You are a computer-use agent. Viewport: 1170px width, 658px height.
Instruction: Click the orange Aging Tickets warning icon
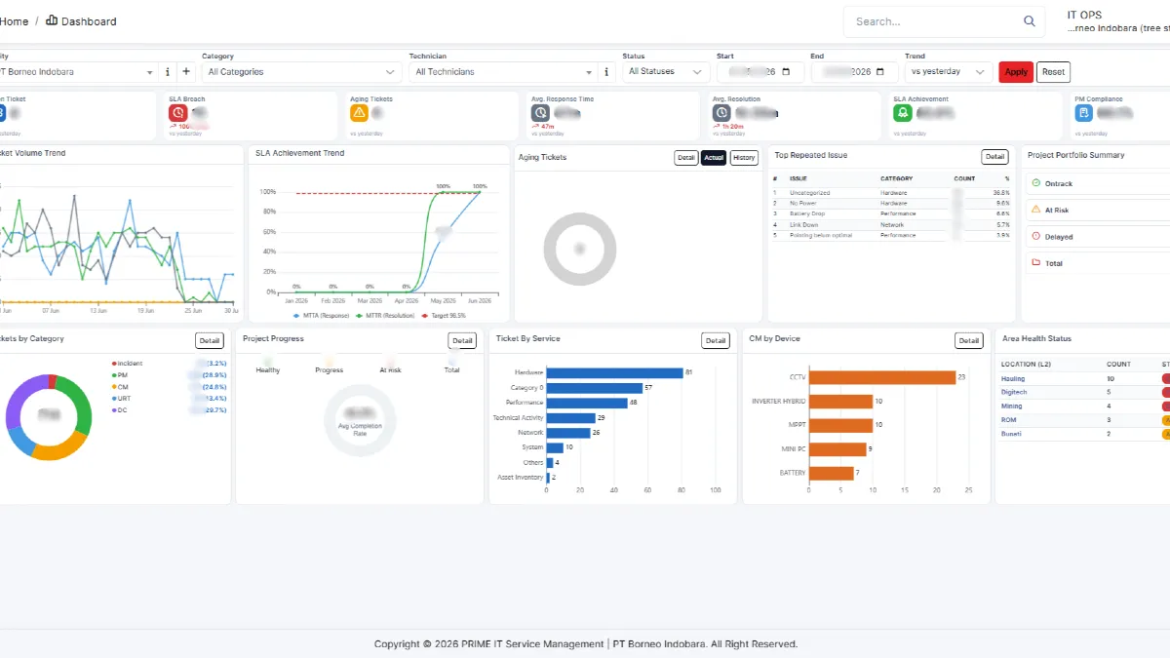(x=359, y=113)
